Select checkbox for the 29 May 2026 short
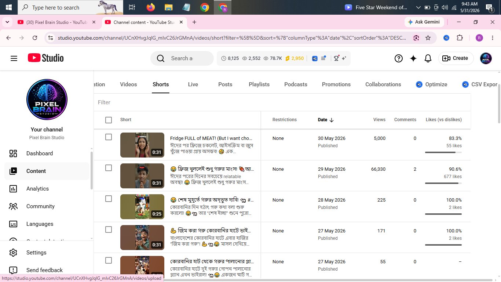The image size is (501, 282). tap(108, 168)
